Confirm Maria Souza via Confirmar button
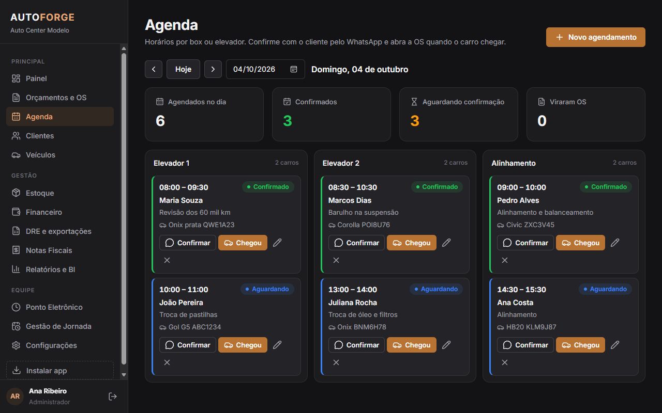Screen dimensions: 662x413 (188, 243)
